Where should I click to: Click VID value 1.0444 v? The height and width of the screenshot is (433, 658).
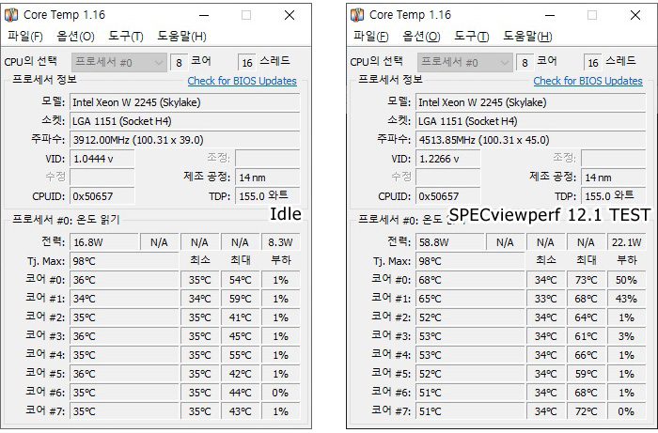click(102, 159)
